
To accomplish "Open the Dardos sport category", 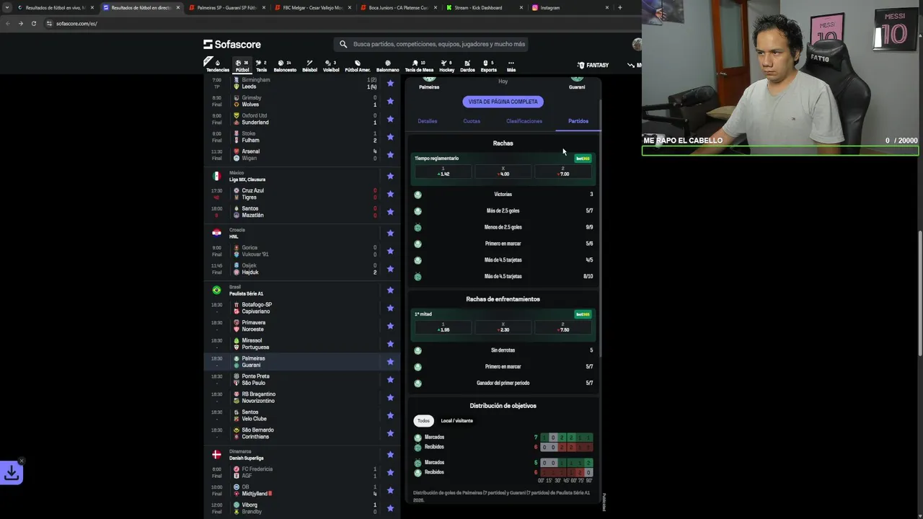I will point(467,66).
